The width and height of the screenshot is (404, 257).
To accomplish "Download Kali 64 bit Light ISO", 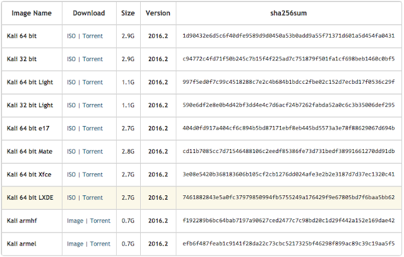I will (71, 83).
